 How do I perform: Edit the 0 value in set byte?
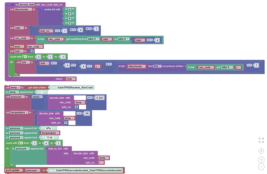(x=32, y=51)
